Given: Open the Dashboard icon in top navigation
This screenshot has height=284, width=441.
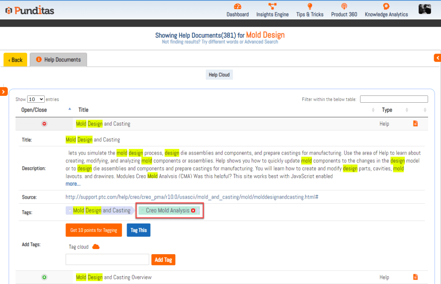Looking at the screenshot, I should point(237,6).
